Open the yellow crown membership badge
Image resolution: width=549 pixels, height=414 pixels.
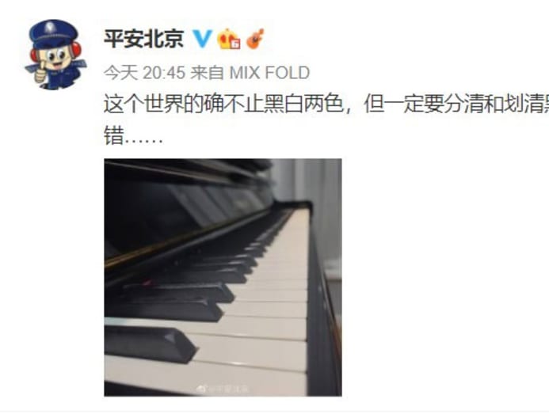229,38
